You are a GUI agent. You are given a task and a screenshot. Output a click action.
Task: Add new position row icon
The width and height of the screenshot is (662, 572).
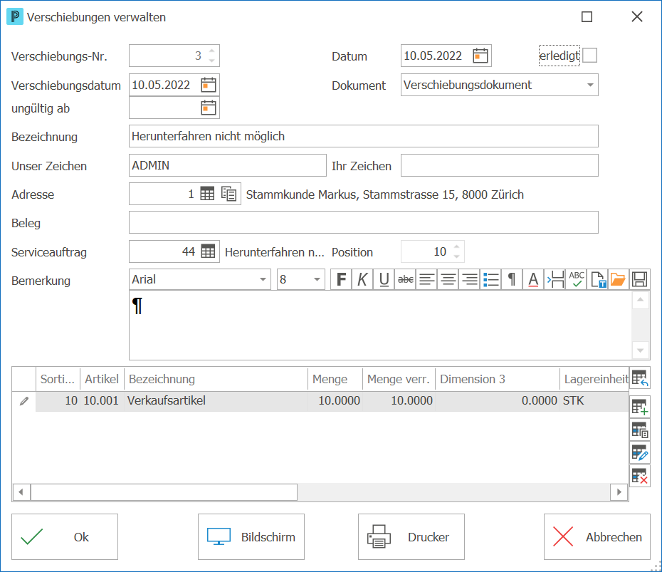(x=640, y=407)
